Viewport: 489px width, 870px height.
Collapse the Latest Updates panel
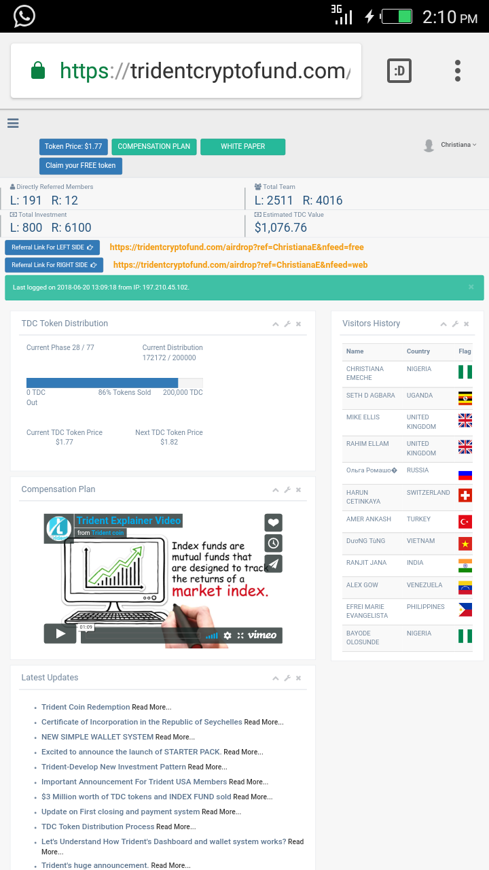click(276, 678)
